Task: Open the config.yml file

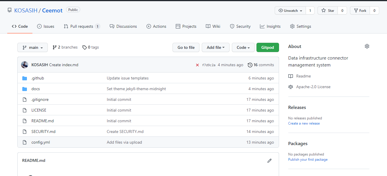Action: pos(41,142)
